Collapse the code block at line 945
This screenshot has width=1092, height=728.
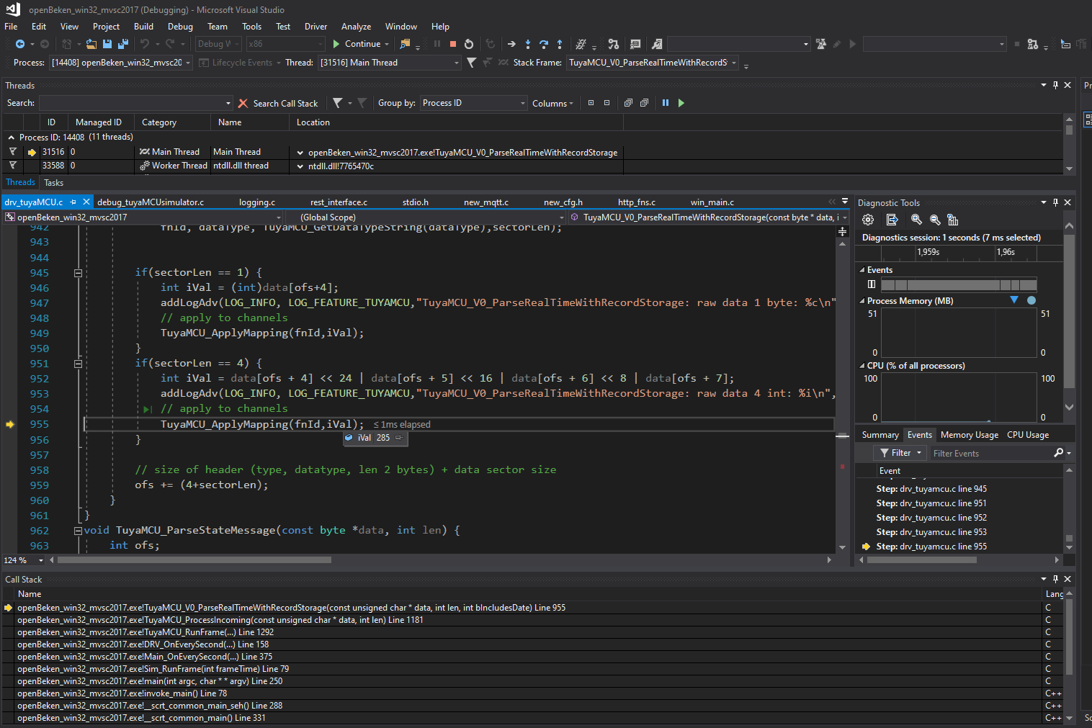[78, 273]
